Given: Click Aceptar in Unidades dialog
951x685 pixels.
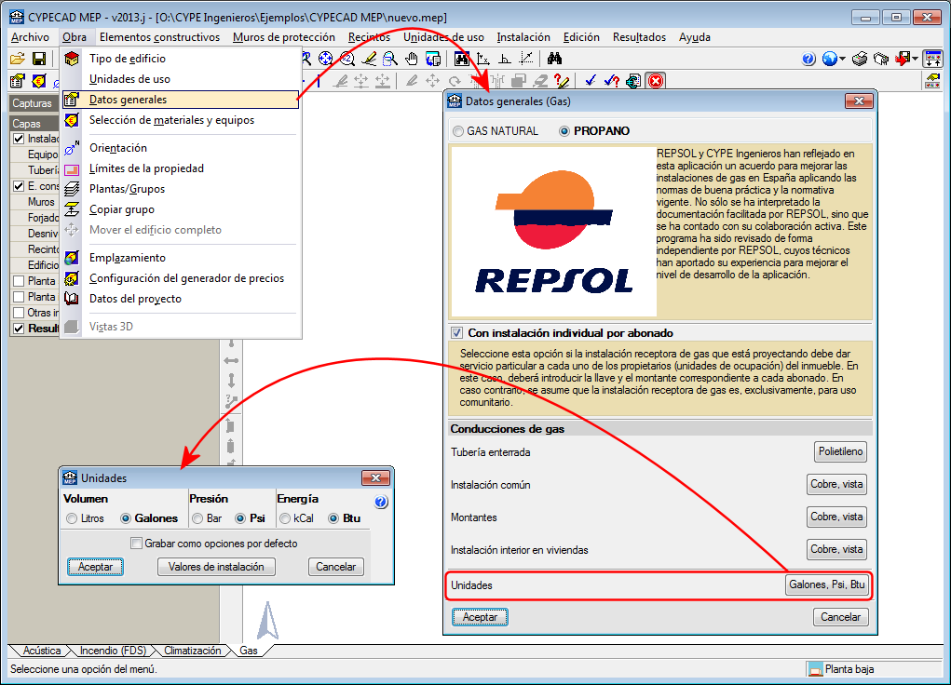Looking at the screenshot, I should pyautogui.click(x=95, y=567).
